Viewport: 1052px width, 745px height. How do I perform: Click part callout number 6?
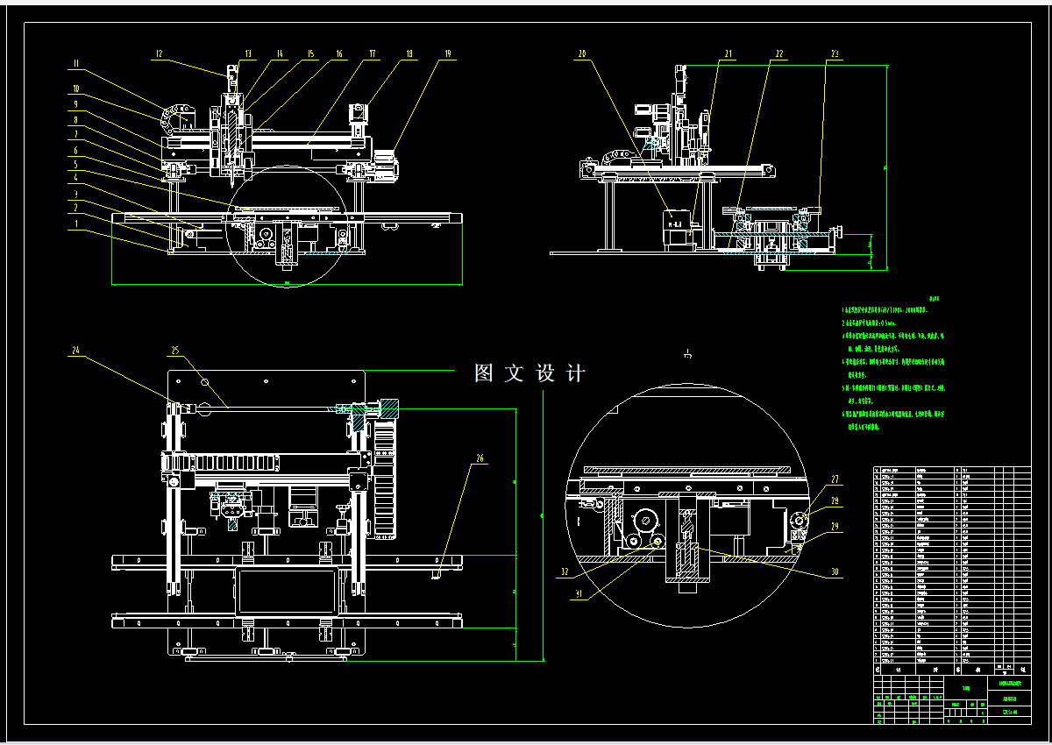click(x=75, y=150)
